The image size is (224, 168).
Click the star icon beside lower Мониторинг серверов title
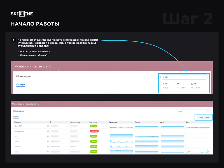[38, 104]
